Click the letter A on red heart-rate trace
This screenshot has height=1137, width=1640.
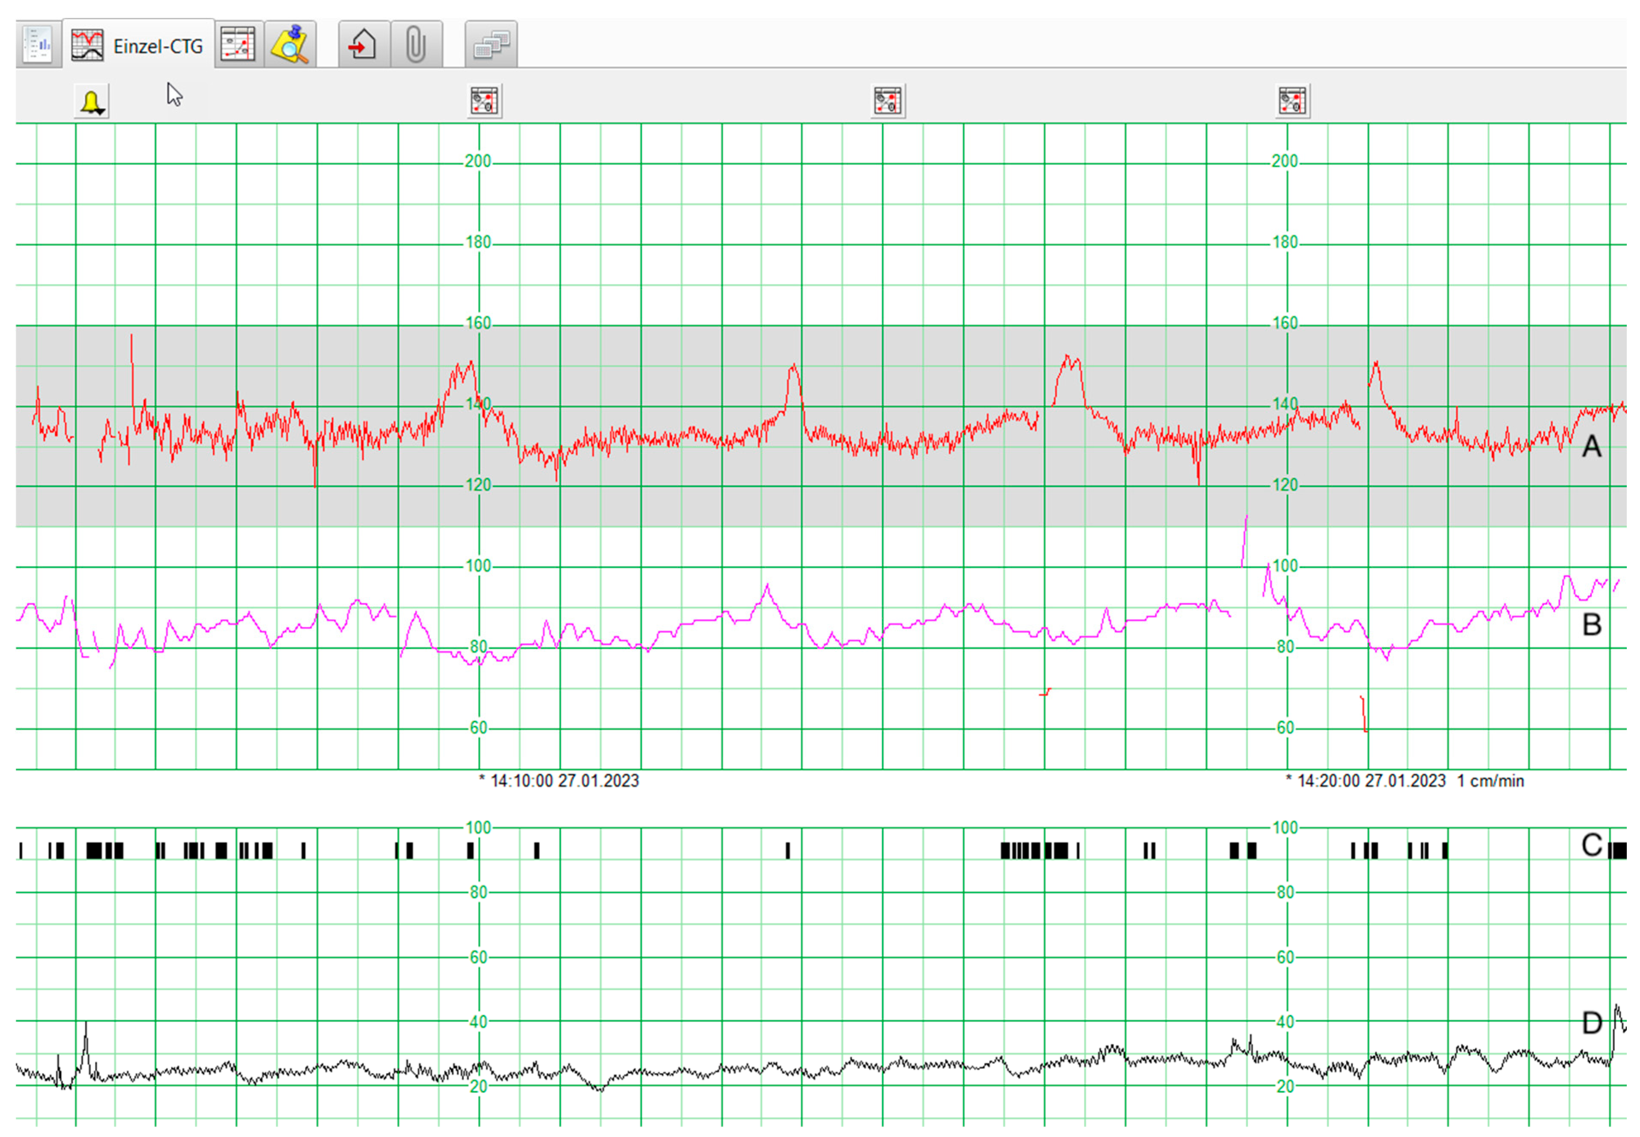1591,447
